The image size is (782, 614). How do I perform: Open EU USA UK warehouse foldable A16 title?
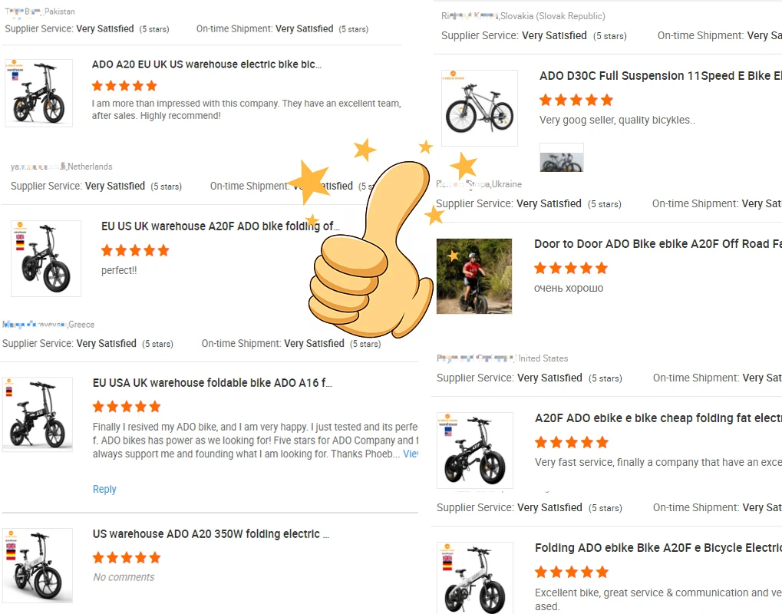[x=212, y=382]
